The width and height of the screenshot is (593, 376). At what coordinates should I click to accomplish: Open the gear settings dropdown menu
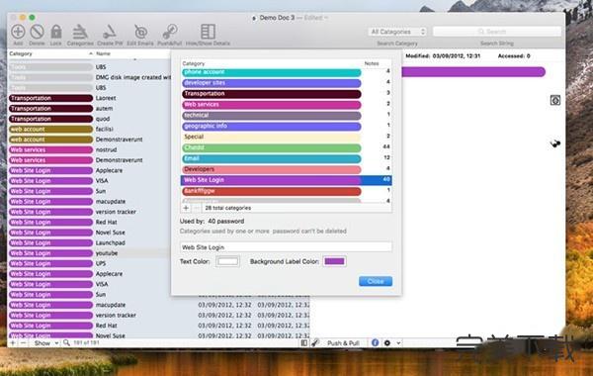tap(391, 342)
